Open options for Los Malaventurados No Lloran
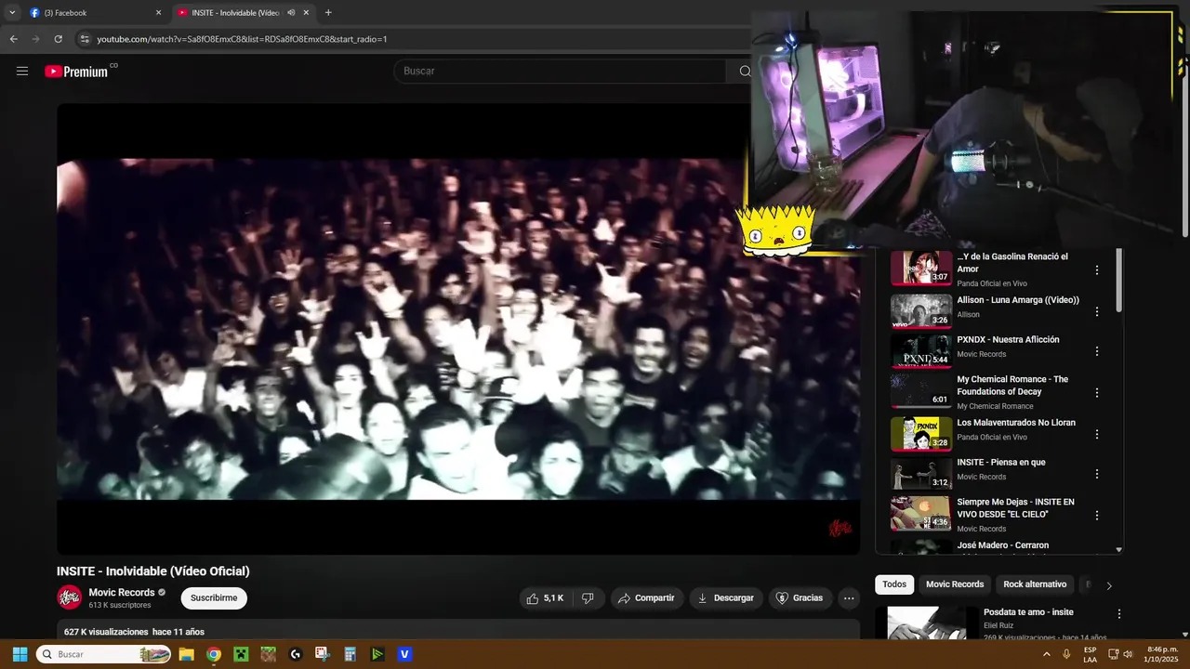This screenshot has height=669, width=1190. 1097,434
